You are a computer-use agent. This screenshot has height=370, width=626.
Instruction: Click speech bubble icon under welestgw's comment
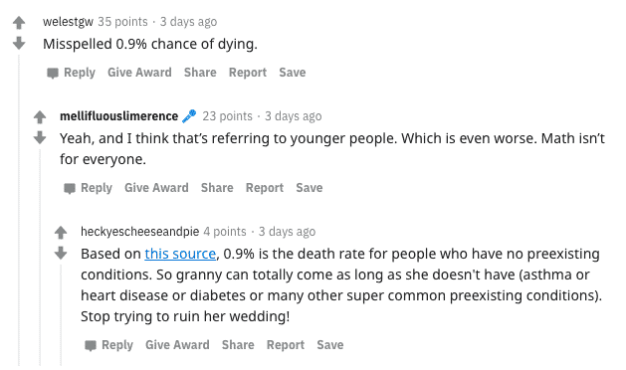pos(53,73)
